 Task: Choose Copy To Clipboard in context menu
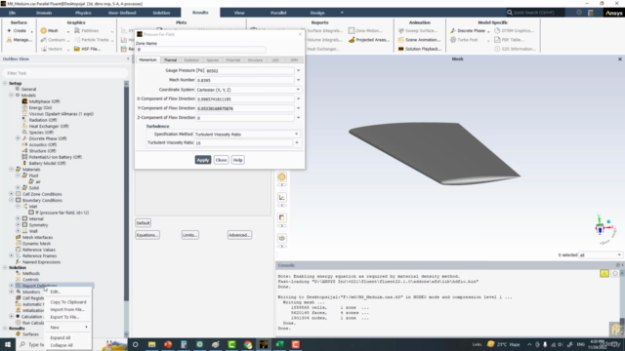point(68,302)
